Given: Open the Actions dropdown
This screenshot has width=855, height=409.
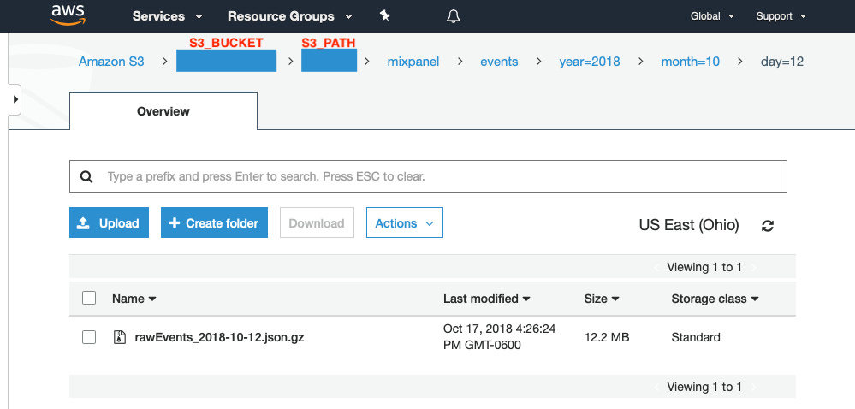Looking at the screenshot, I should pyautogui.click(x=405, y=222).
